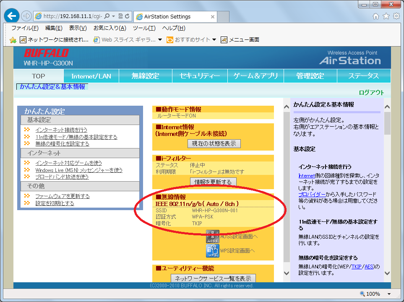Expand the おすすめサイト favorites dropdown
This screenshot has width=404, height=302.
pos(214,40)
